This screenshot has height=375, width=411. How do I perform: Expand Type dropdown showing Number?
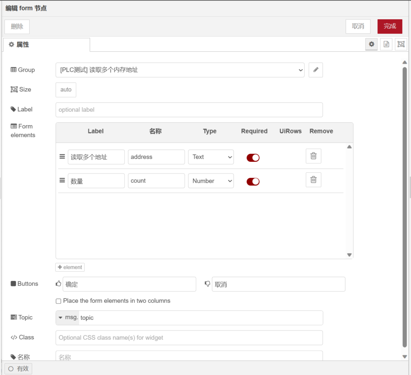click(x=211, y=181)
